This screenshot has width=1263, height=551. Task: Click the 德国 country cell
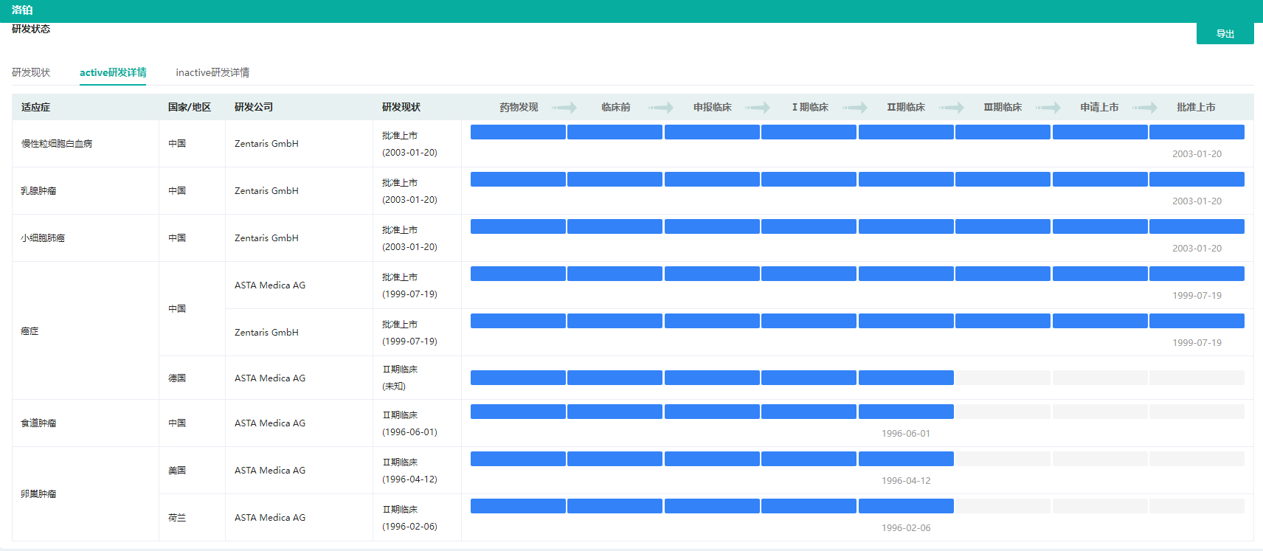177,378
